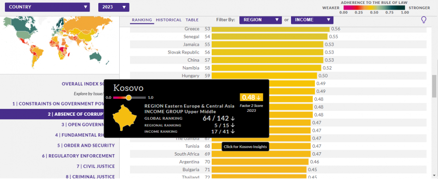Open the COUNTRY dropdown
The height and width of the screenshot is (179, 438).
point(47,7)
